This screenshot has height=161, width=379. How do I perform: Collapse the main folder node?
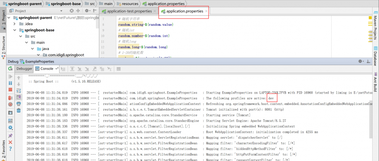pyautogui.click(x=27, y=42)
